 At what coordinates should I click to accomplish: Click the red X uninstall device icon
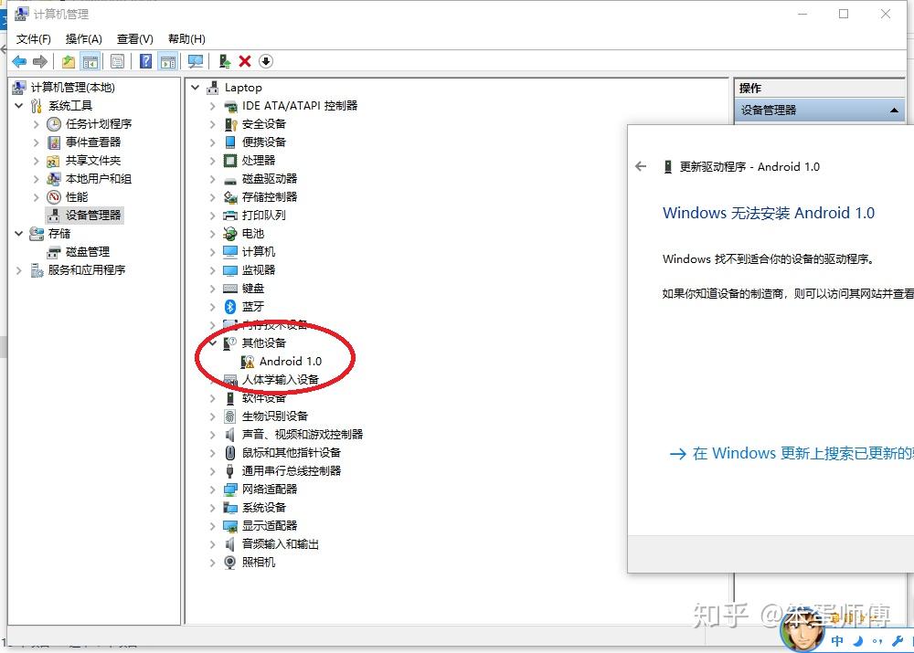pyautogui.click(x=243, y=61)
